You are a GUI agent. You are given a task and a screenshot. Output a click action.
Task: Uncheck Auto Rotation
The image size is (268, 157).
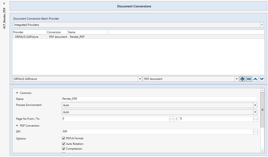point(63,143)
